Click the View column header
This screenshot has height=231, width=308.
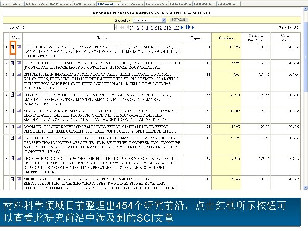[16, 38]
